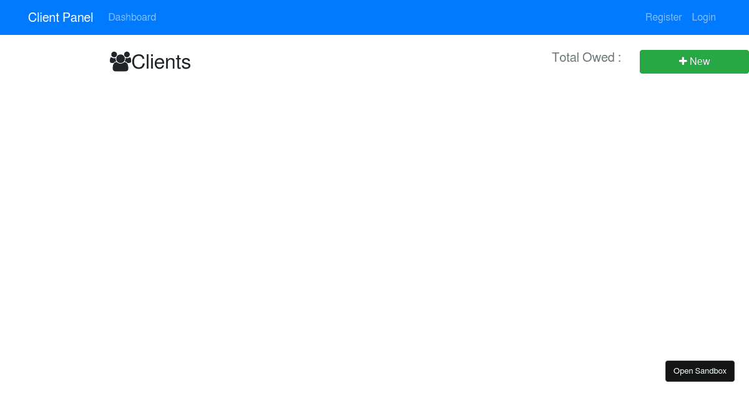Return to Dashboard from the navbar
The width and height of the screenshot is (749, 393).
click(x=132, y=17)
